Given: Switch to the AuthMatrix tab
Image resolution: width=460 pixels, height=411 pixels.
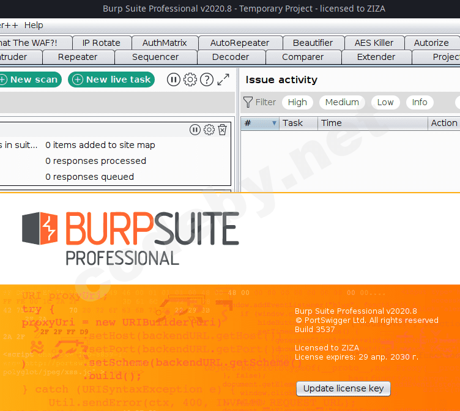Looking at the screenshot, I should [x=165, y=43].
